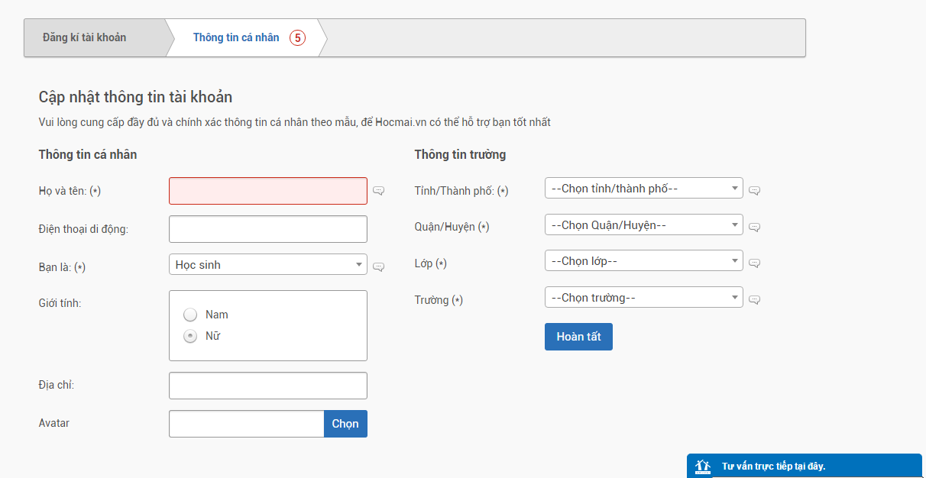Click the Cập nhật thông tin tài khoản heading

[x=135, y=97]
